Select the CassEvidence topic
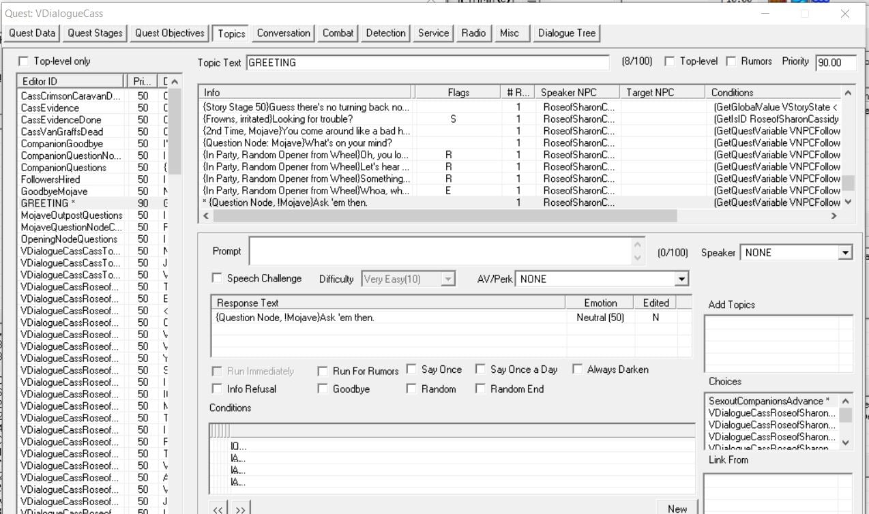 (50, 108)
